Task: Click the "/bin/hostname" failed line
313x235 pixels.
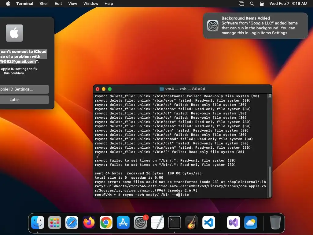Action: (x=177, y=96)
